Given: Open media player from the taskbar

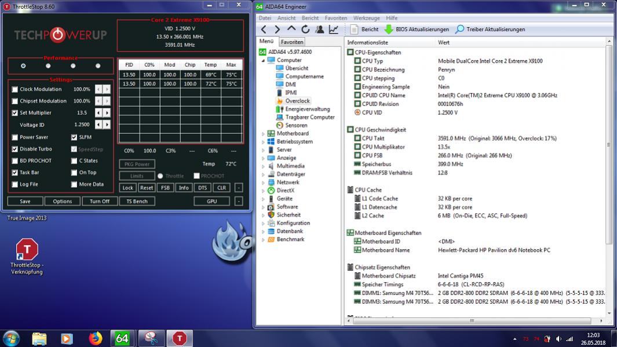Looking at the screenshot, I should pos(67,338).
